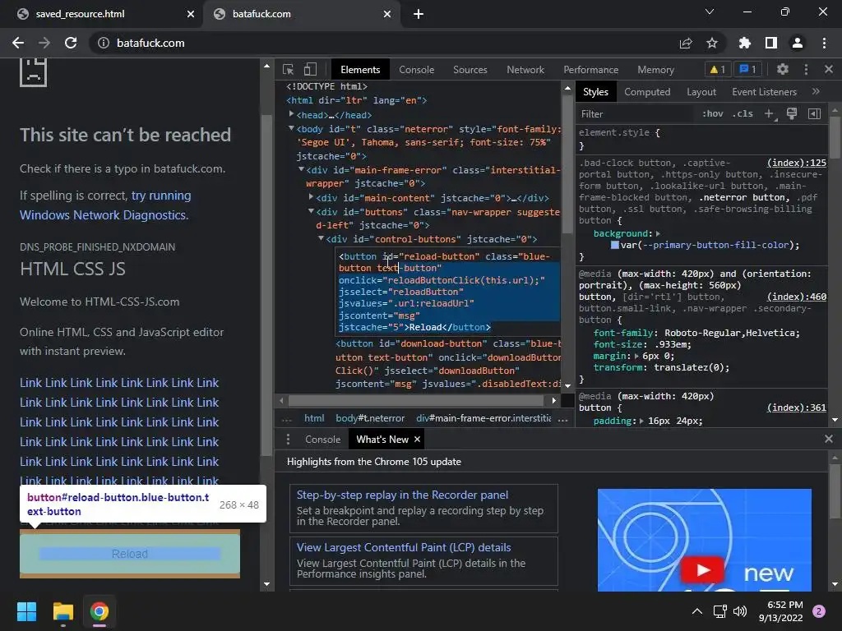Screen dimensions: 842x631
Task: Open Chrome's three-dot menu
Action: 824,43
